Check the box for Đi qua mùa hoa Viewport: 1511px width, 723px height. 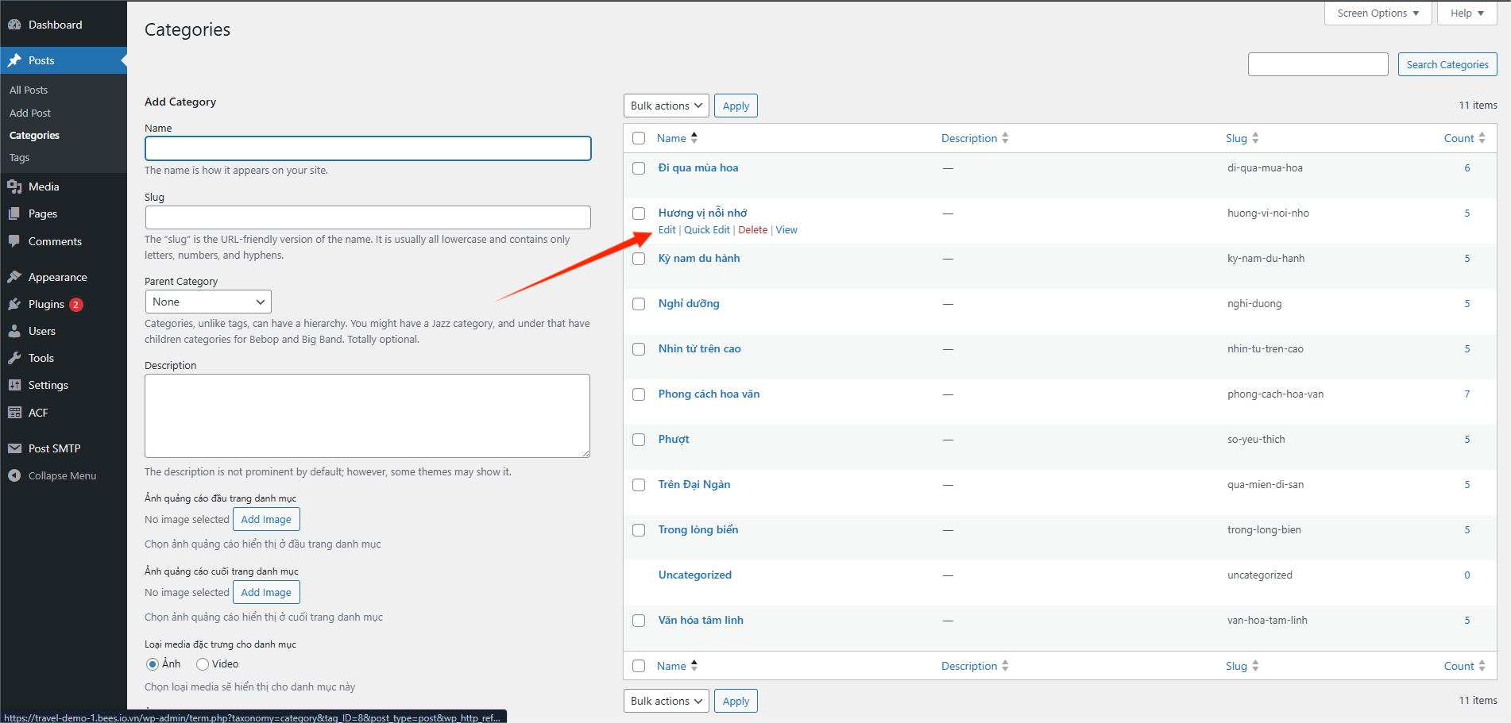639,168
